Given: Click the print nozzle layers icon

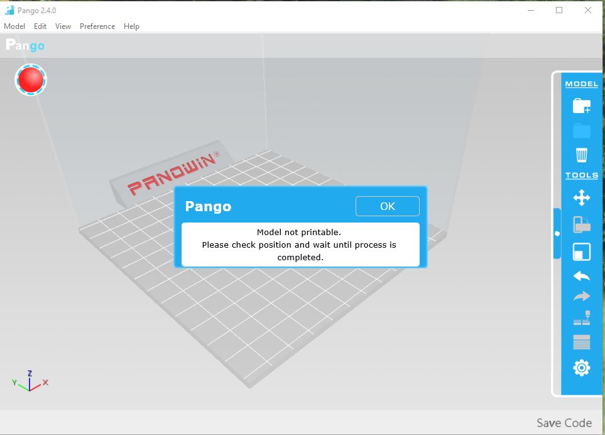Looking at the screenshot, I should tap(582, 318).
